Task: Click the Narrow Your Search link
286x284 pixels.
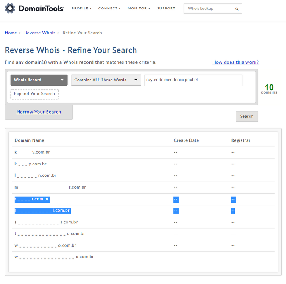Action: click(39, 112)
